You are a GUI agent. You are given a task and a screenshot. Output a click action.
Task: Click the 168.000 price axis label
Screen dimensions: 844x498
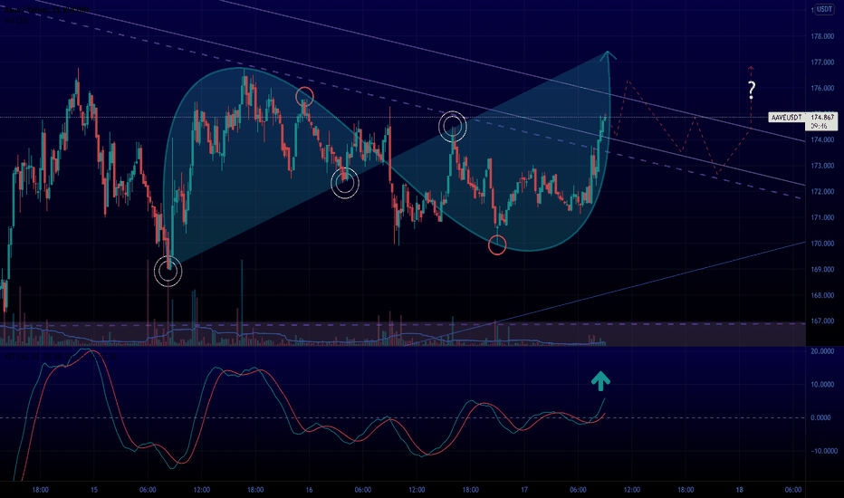point(822,295)
